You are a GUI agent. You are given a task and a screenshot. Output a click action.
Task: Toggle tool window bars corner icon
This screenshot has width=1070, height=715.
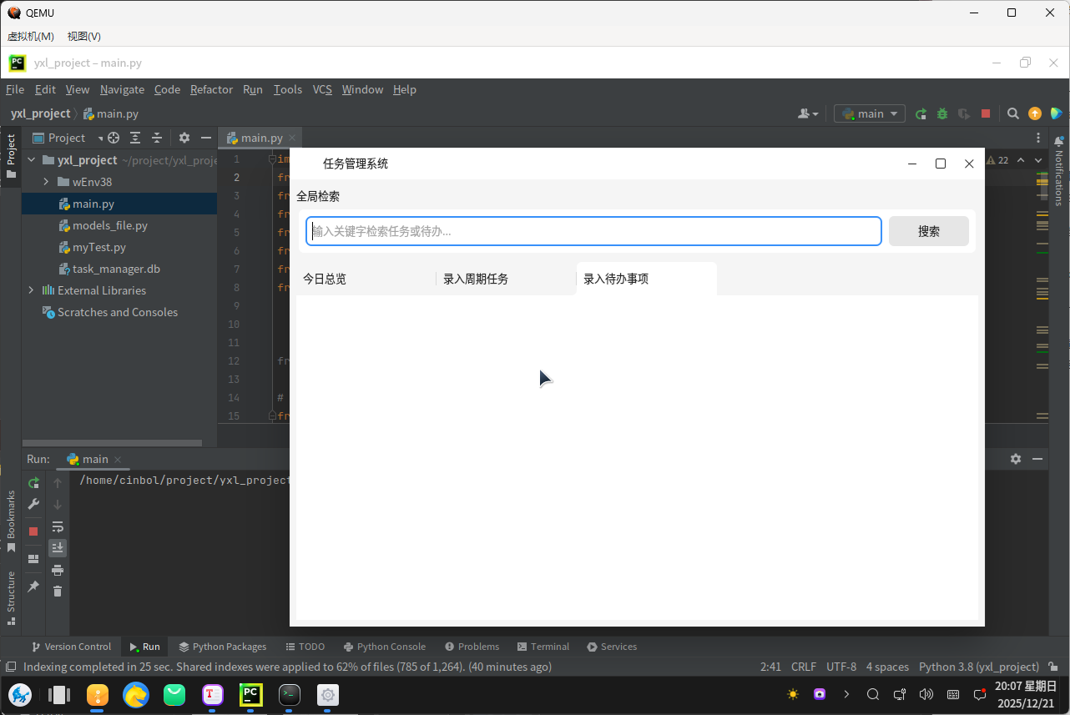tap(11, 667)
